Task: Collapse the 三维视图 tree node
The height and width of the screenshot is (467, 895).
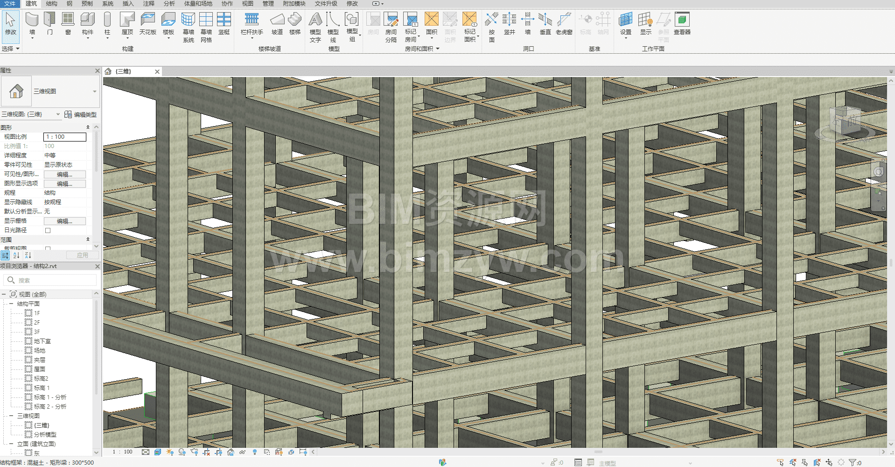Action: click(11, 416)
